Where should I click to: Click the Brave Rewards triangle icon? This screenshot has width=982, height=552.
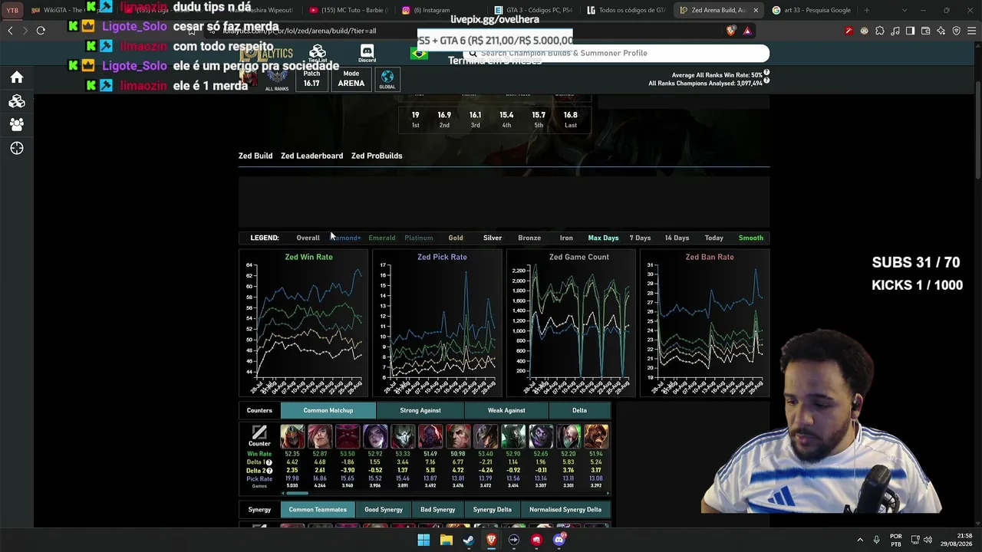coord(747,31)
